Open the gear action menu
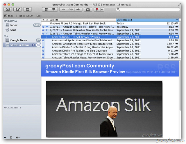This screenshot has width=186, height=144. point(17,138)
